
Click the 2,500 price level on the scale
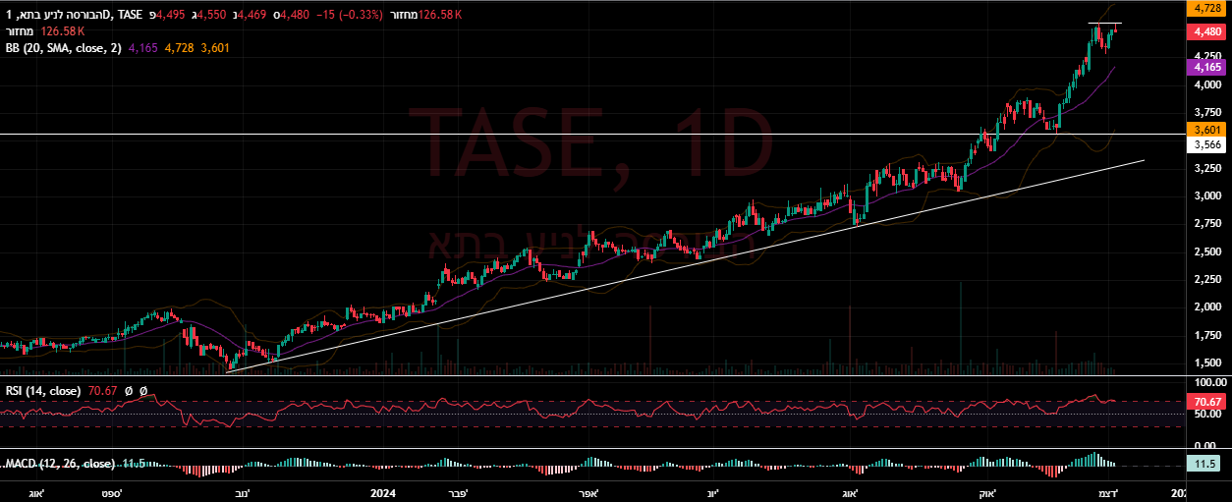pyautogui.click(x=1207, y=252)
